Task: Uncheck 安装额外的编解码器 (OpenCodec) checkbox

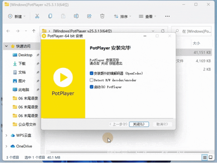Action: coord(92,73)
